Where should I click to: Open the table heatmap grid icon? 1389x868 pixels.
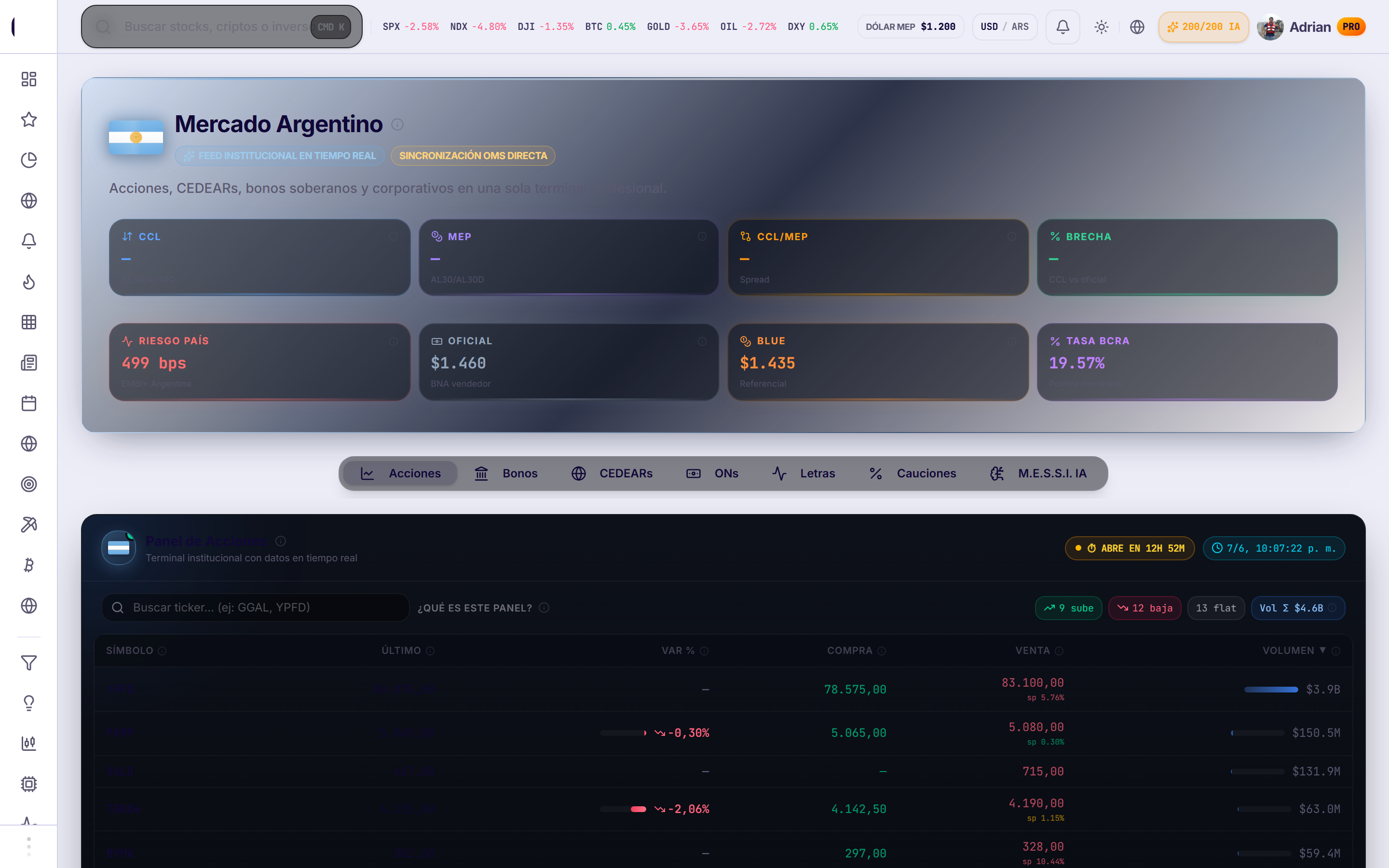pyautogui.click(x=29, y=322)
